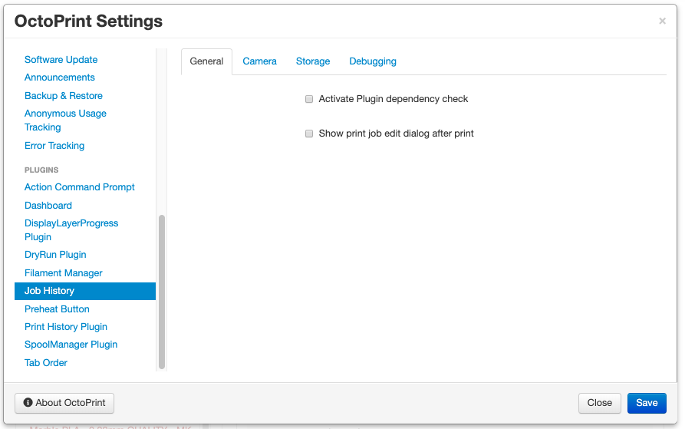Select Error Tracking in sidebar

click(54, 146)
